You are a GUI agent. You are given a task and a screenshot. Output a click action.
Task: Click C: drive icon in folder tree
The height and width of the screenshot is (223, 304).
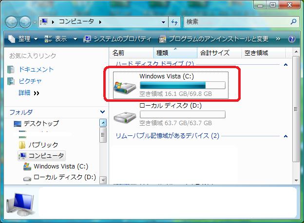[x=27, y=166]
